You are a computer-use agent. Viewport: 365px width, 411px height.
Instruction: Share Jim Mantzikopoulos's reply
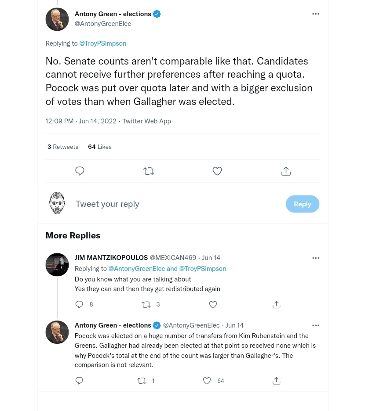click(276, 304)
